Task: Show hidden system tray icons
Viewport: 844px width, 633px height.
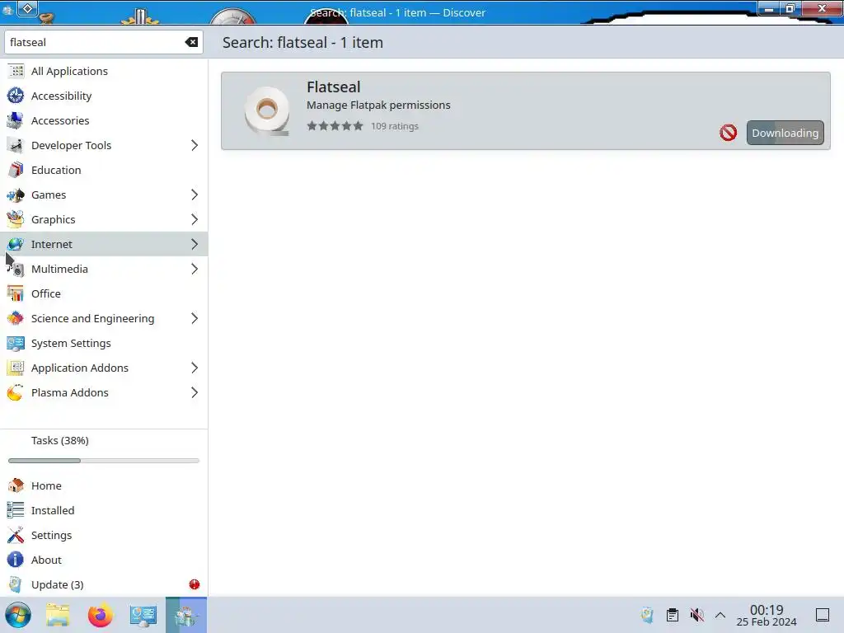Action: [x=720, y=615]
